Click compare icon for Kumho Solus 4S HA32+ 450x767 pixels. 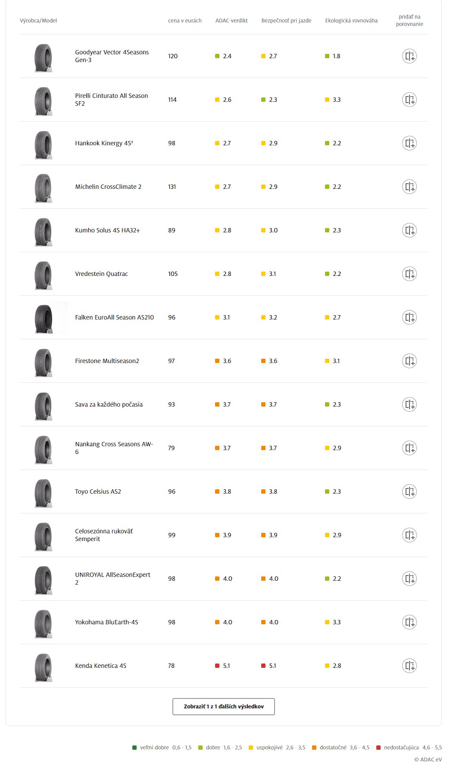coord(409,230)
